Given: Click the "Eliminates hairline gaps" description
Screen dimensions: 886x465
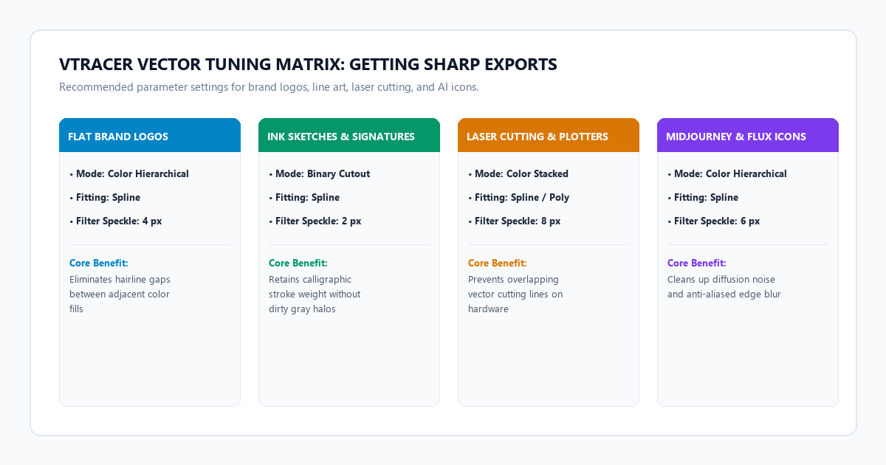Looking at the screenshot, I should pos(120,294).
